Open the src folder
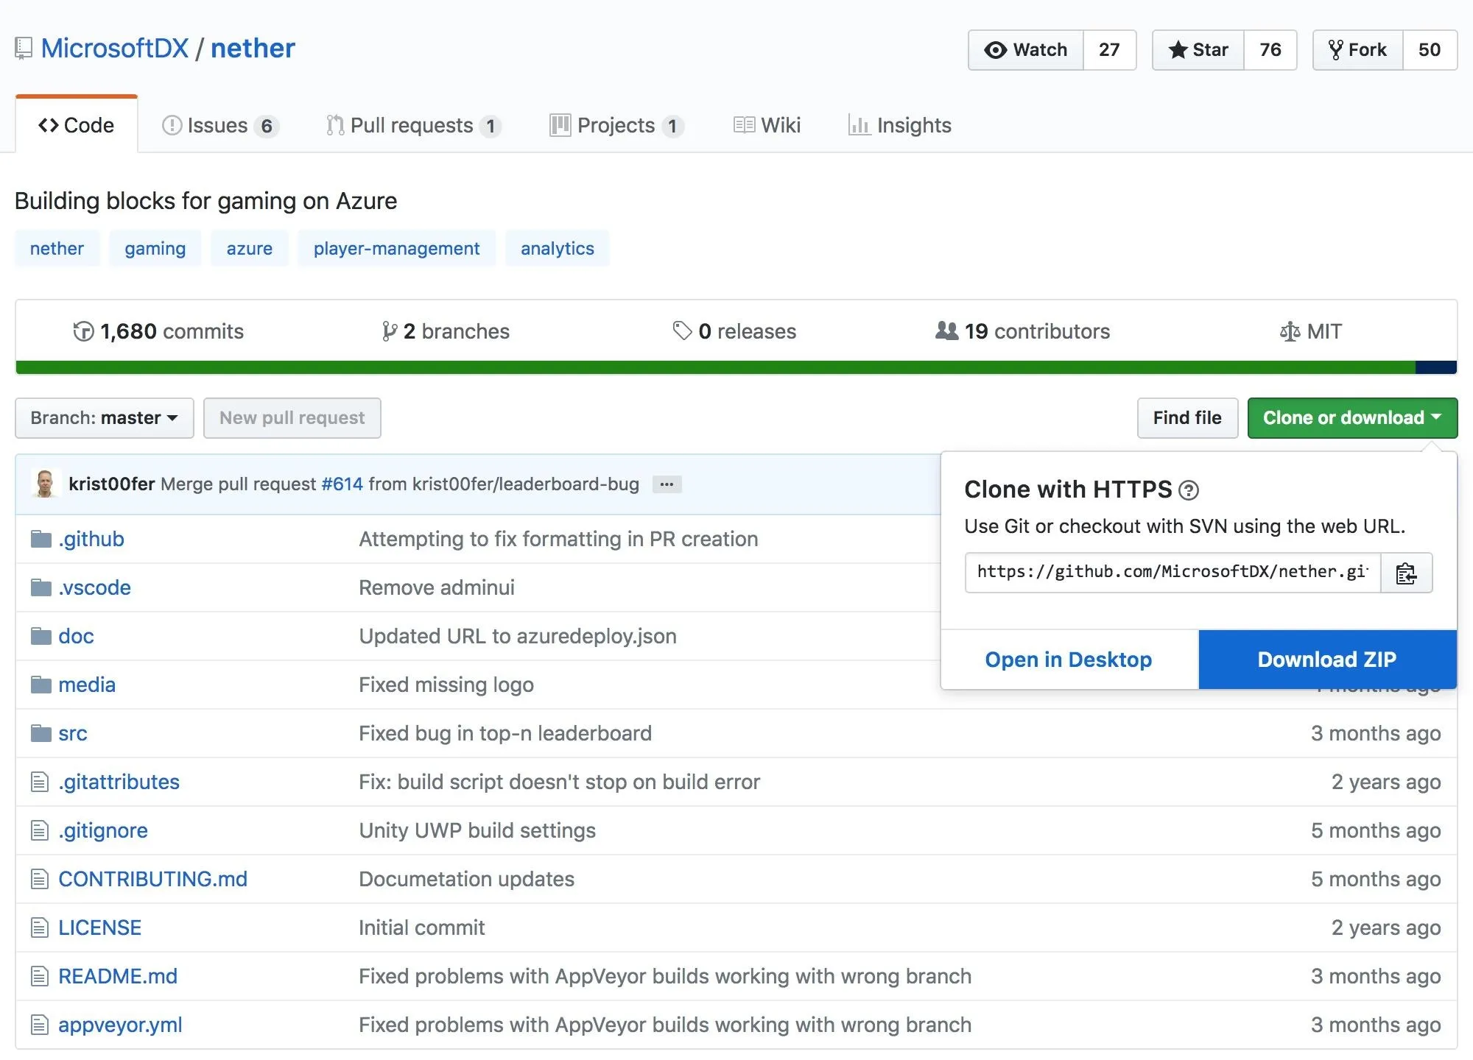The image size is (1473, 1060). click(73, 733)
